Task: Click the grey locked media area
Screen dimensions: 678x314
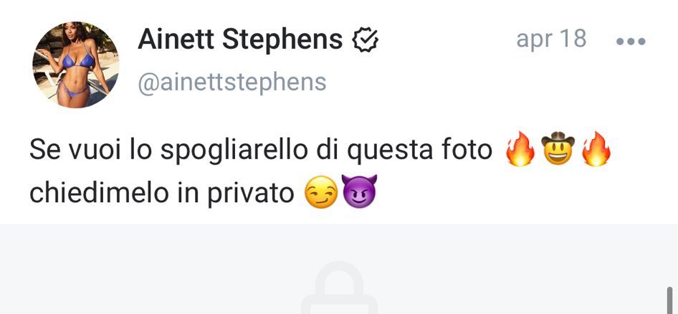Action: click(339, 269)
